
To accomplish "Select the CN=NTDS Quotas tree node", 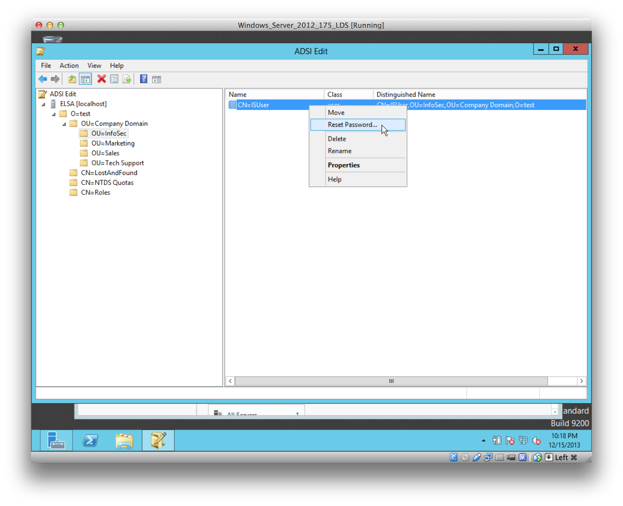I will [x=107, y=183].
